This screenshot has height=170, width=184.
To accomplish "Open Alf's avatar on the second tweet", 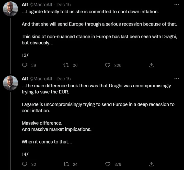I will tap(10, 83).
